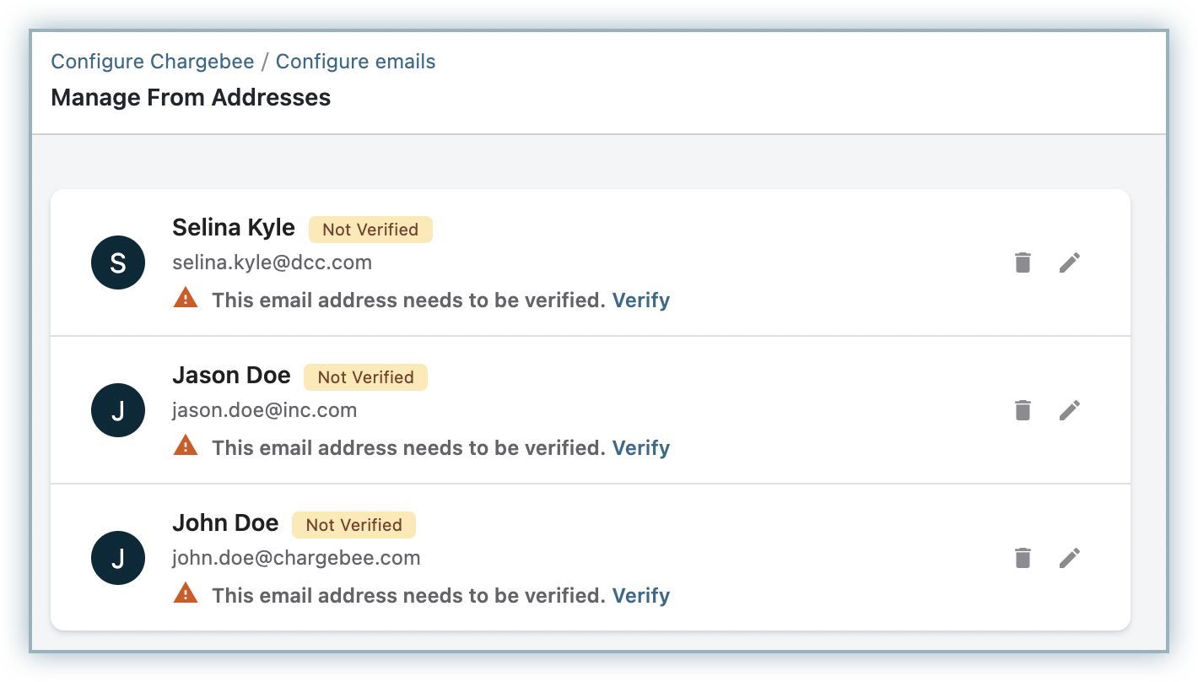This screenshot has width=1198, height=682.
Task: Click Selina Kyle's S avatar
Action: point(118,263)
